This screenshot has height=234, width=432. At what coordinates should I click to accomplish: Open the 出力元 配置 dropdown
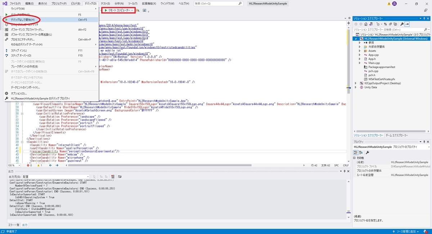point(56,177)
